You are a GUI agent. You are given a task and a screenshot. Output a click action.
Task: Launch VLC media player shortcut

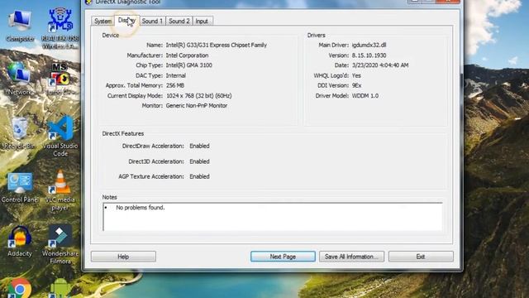coord(60,190)
